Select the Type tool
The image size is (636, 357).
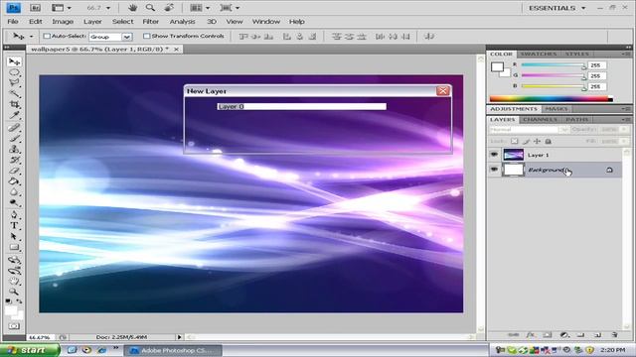point(14,225)
